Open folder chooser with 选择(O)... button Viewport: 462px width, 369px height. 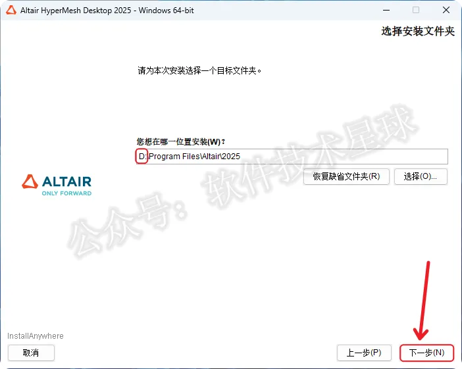pyautogui.click(x=421, y=176)
